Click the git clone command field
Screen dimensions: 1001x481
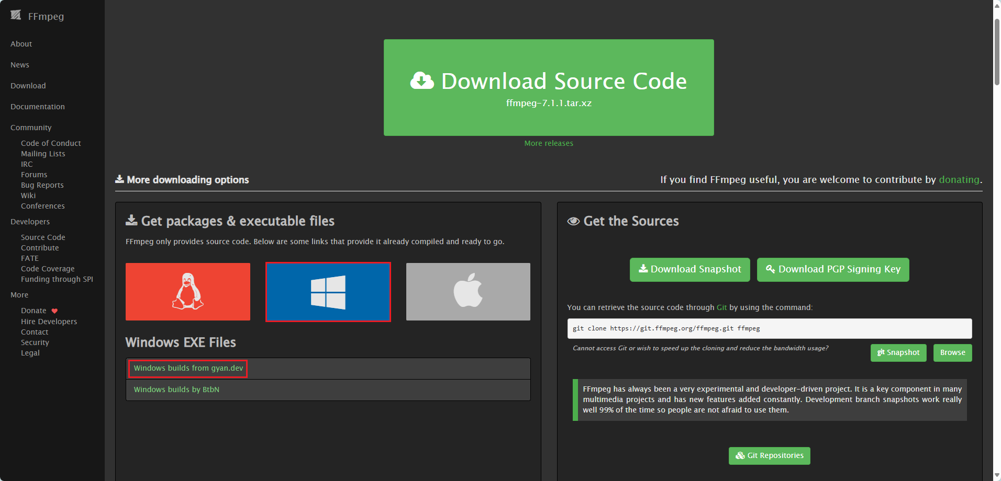click(769, 329)
